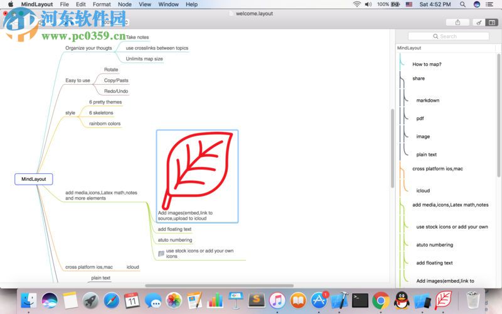Select 'plain text' in outline sidebar
This screenshot has height=314, width=502.
tap(427, 154)
